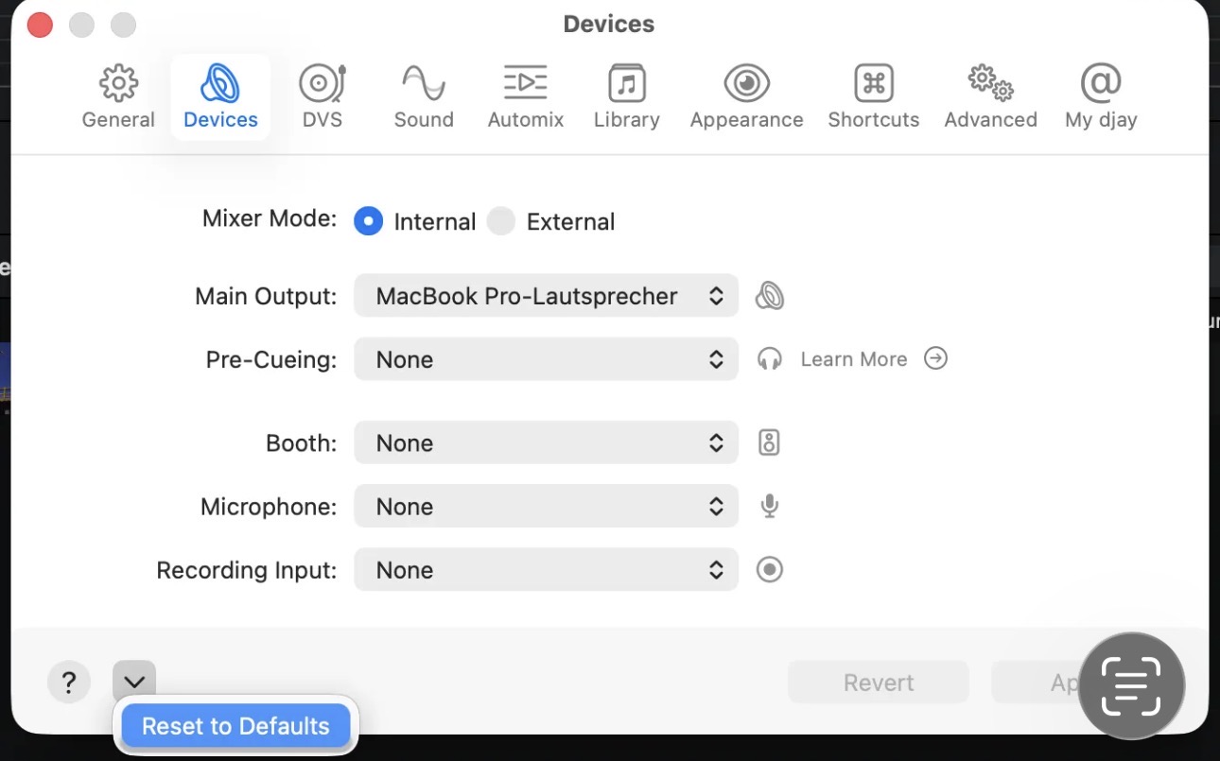Open the DVS turntable preferences icon
1220x761 pixels.
[322, 85]
